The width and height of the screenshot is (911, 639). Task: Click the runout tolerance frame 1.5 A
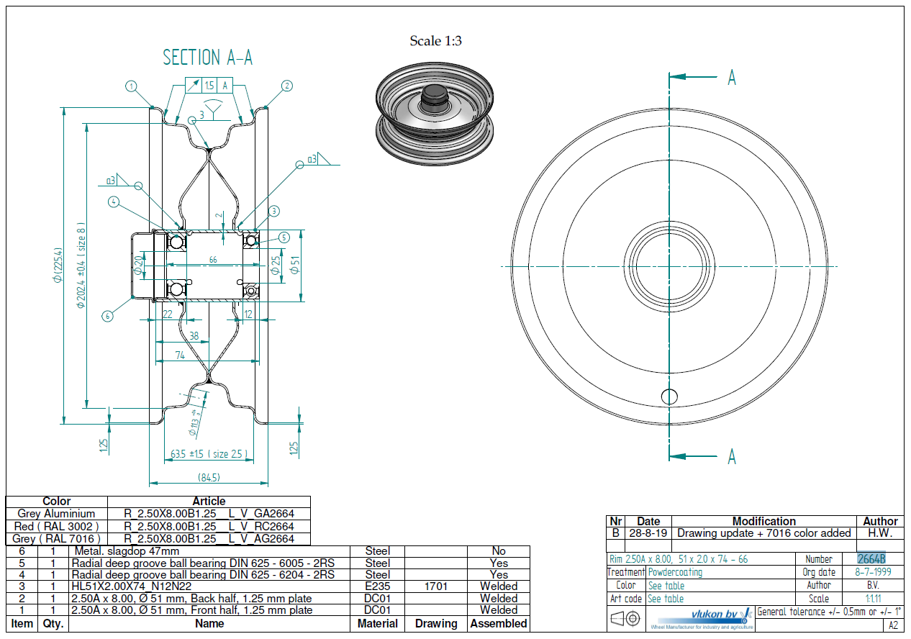pos(209,86)
